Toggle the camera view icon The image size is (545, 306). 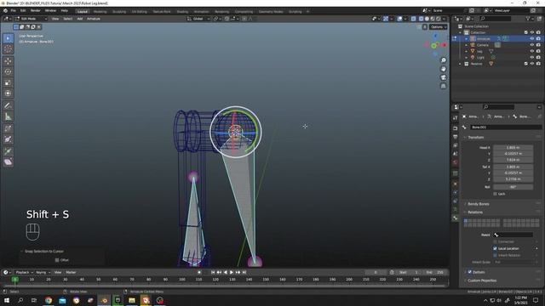click(443, 77)
